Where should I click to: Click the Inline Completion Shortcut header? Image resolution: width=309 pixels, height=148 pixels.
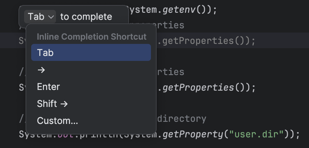[x=91, y=36]
